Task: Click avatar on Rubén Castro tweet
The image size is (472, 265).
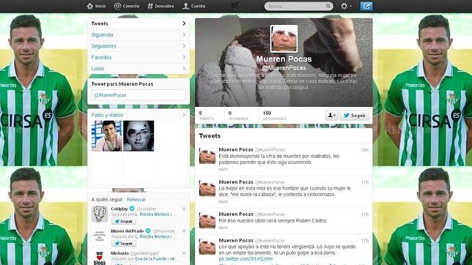Action: [x=207, y=220]
